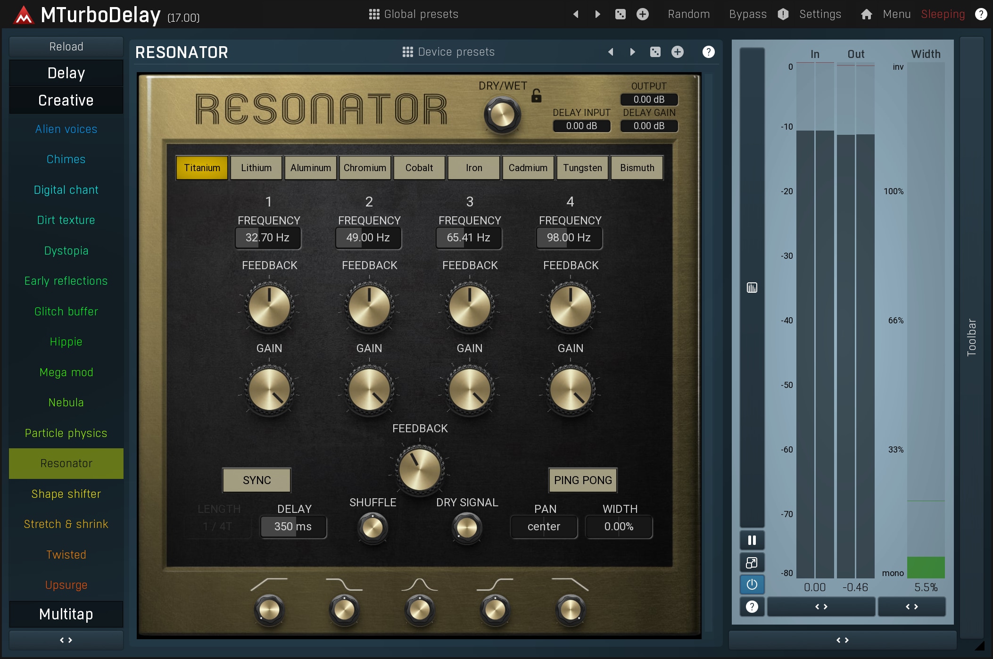Open Resonator device help question mark
Screen dimensions: 993x659
pos(708,52)
